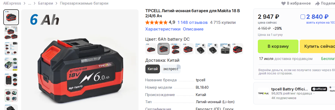
Task: Open Батареи breadcrumb category
Action: pyautogui.click(x=45, y=3)
